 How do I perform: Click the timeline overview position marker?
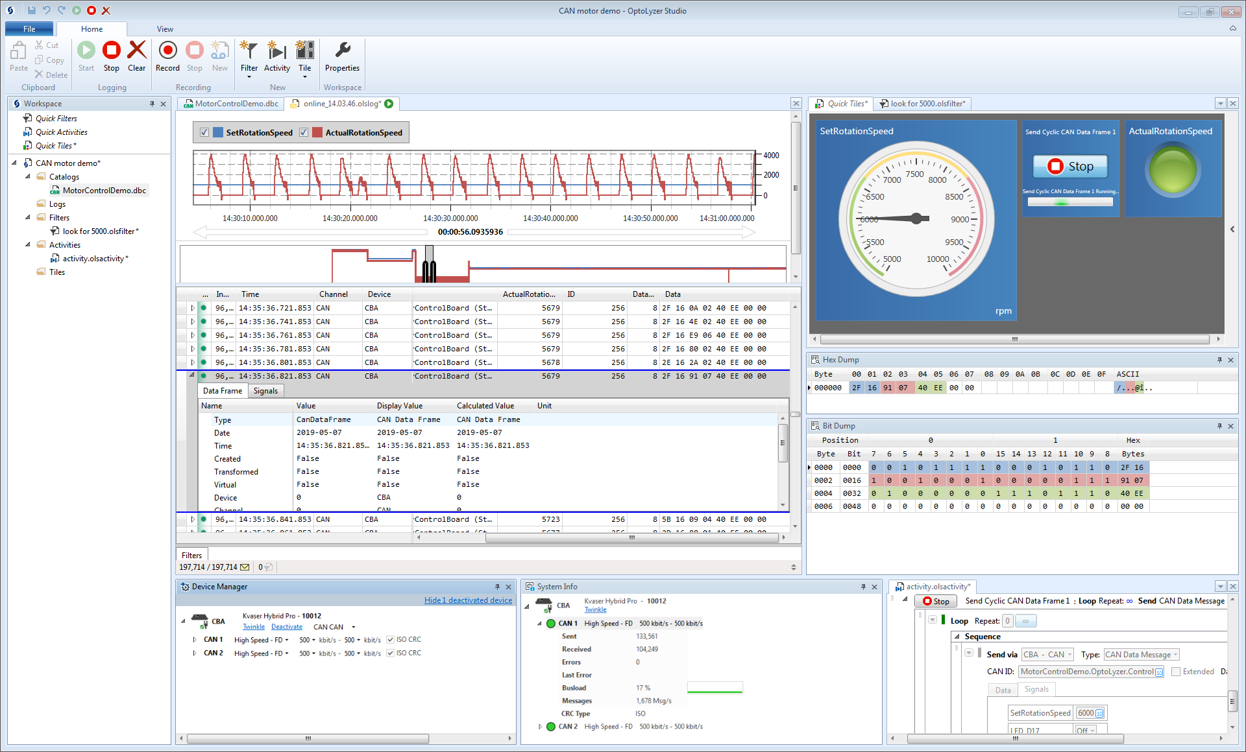429,264
